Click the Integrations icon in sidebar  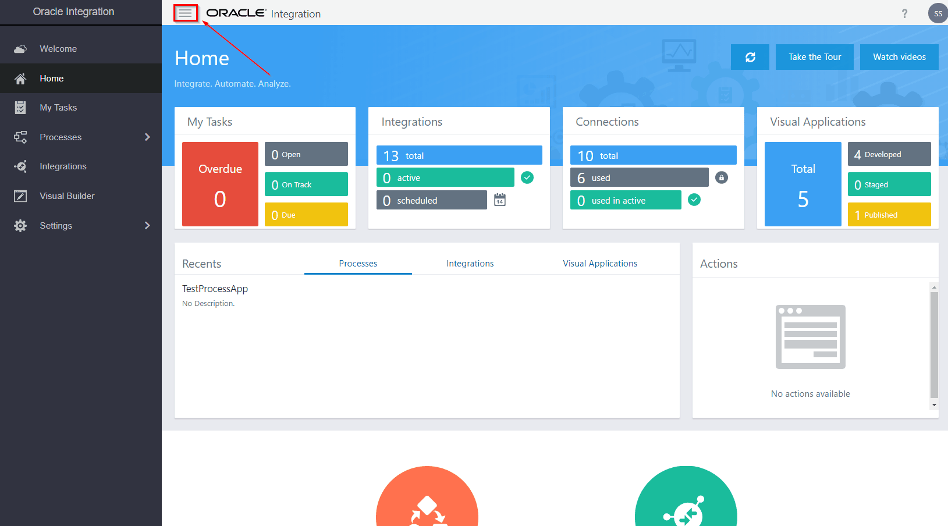20,166
